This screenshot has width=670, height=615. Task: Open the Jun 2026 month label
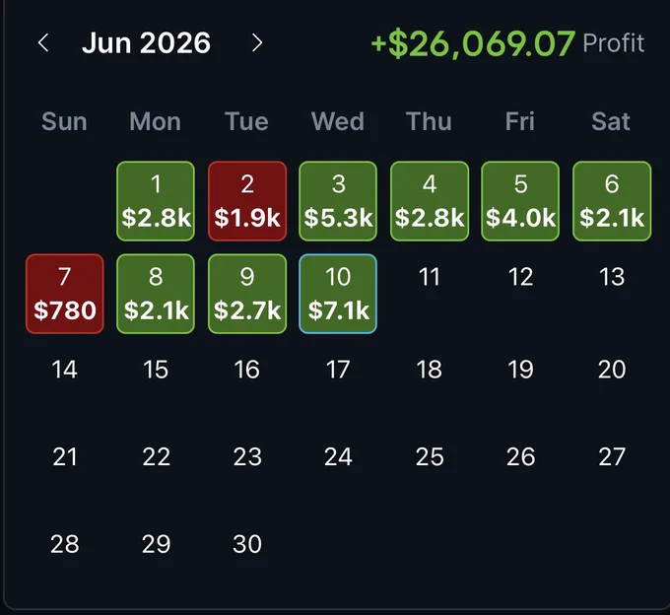146,43
